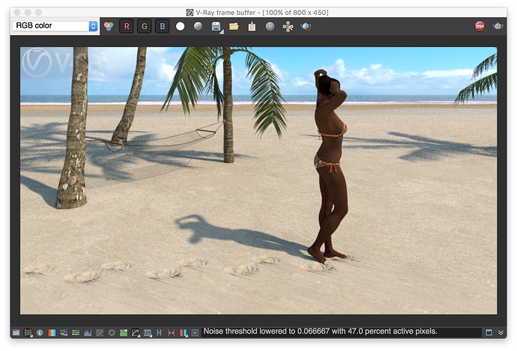Show the pixel information dialog
This screenshot has width=517, height=351.
[x=40, y=332]
